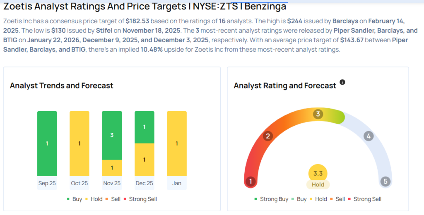424x215 pixels.
Task: Click Strong Buy in rating legend
Action: (271, 199)
